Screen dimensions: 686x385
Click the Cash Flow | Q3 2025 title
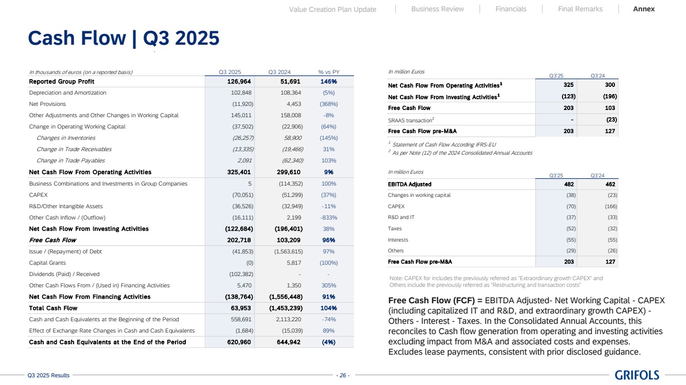click(x=124, y=38)
